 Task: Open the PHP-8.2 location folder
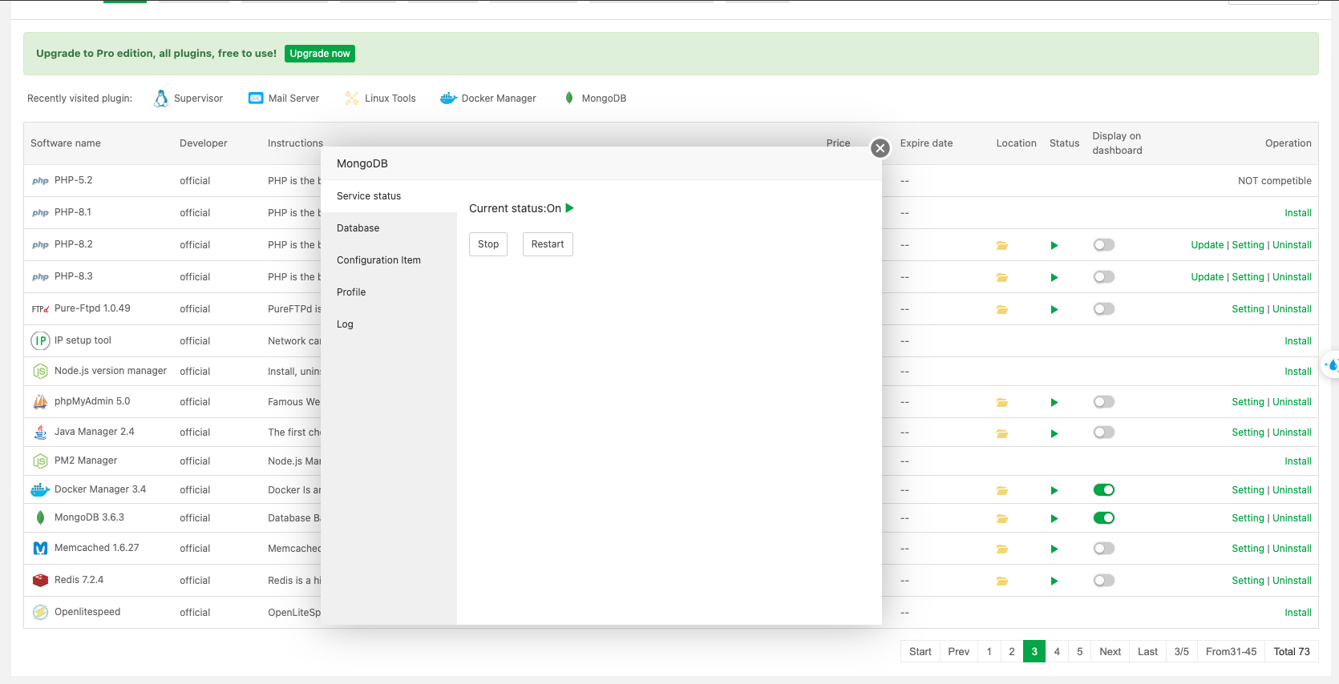[1002, 245]
